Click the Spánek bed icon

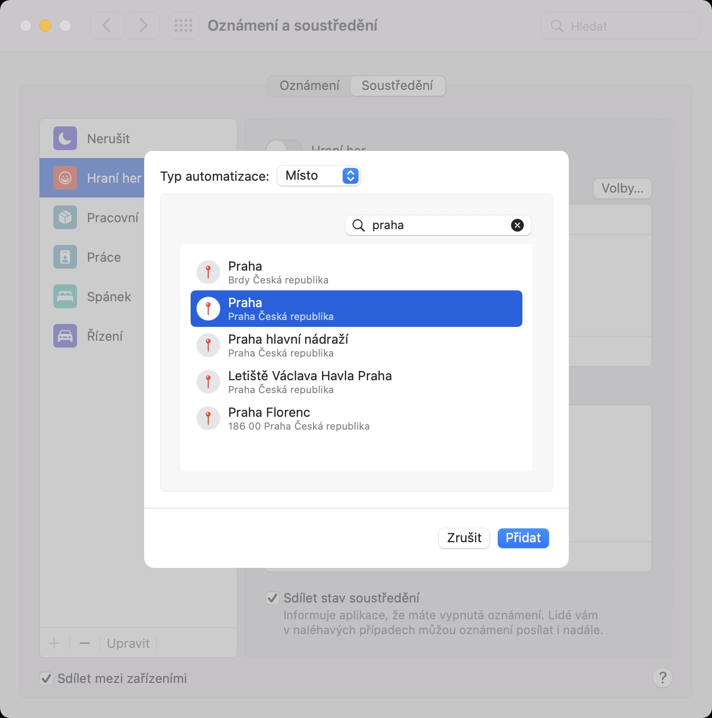(65, 296)
